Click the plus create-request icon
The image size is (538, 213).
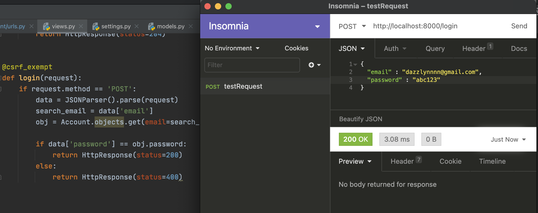pos(311,65)
